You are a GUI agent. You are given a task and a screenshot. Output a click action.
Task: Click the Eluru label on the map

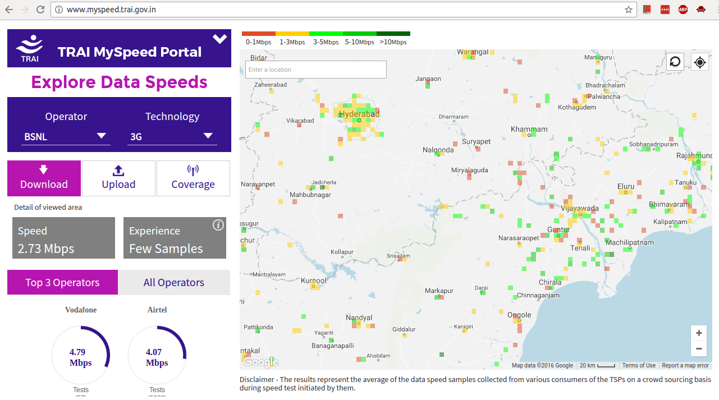[x=626, y=186]
